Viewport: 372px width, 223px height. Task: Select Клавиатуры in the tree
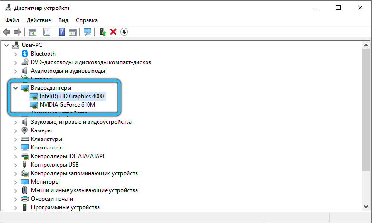click(x=47, y=139)
